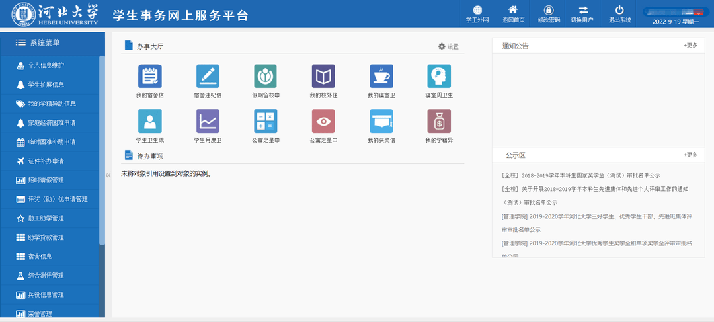This screenshot has width=714, height=322.
Task: Click airplane icon for 证件补办申请
Action: tap(20, 161)
